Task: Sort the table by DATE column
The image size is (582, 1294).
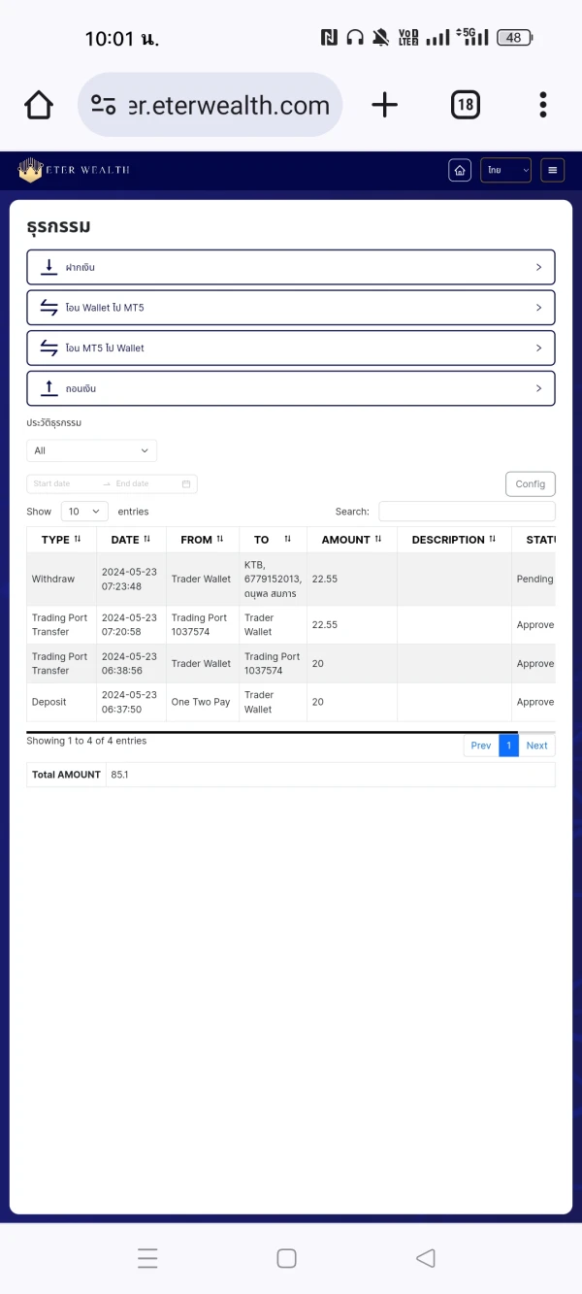Action: pos(131,540)
